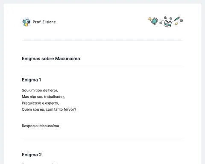Click the parrot avatar icon
205x164 pixels.
[26, 22]
